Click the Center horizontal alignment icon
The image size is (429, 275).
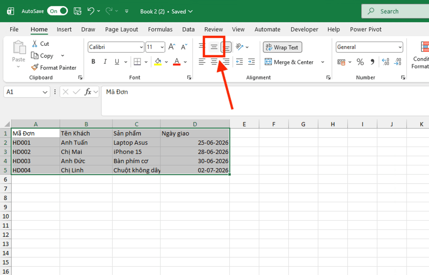click(x=214, y=62)
